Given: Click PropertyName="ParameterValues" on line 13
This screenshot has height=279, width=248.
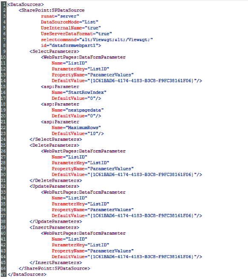Looking at the screenshot, I should click(92, 75).
